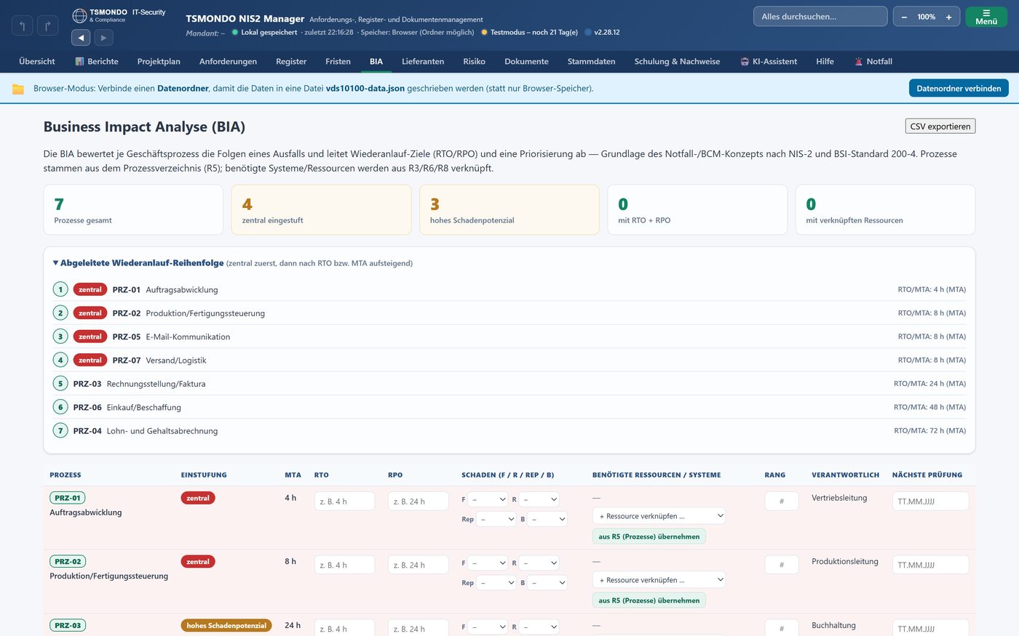
Task: Click aus R5 übernehmen for PRZ-02
Action: pos(649,600)
